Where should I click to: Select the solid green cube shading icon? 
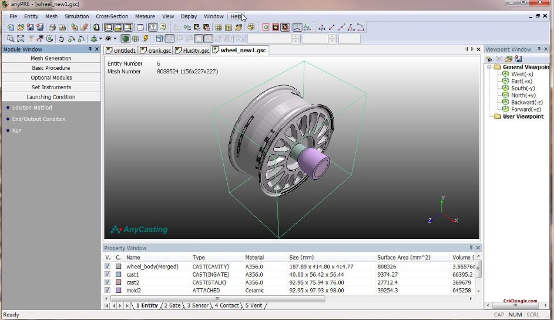(x=126, y=39)
